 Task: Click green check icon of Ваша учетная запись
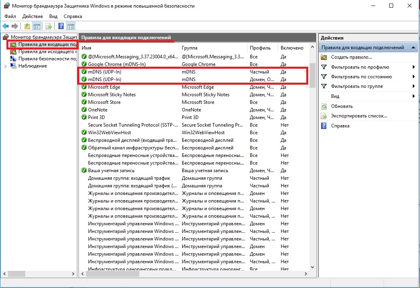tap(84, 171)
